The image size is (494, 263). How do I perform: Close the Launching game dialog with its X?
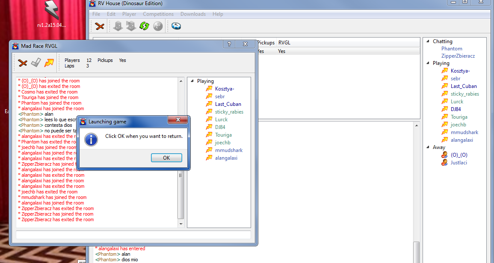click(178, 120)
